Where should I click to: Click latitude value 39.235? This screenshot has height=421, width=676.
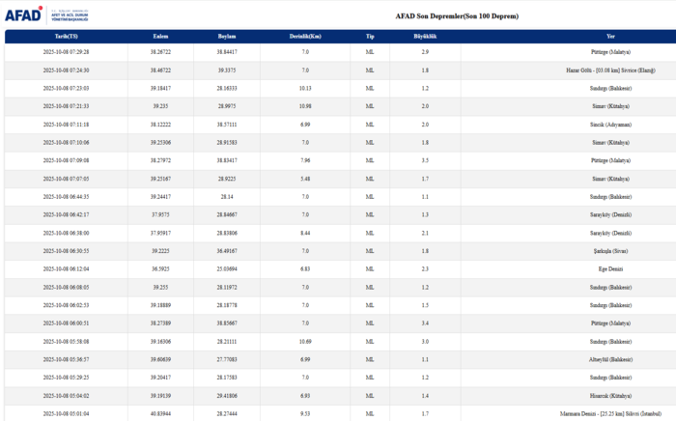pos(160,106)
